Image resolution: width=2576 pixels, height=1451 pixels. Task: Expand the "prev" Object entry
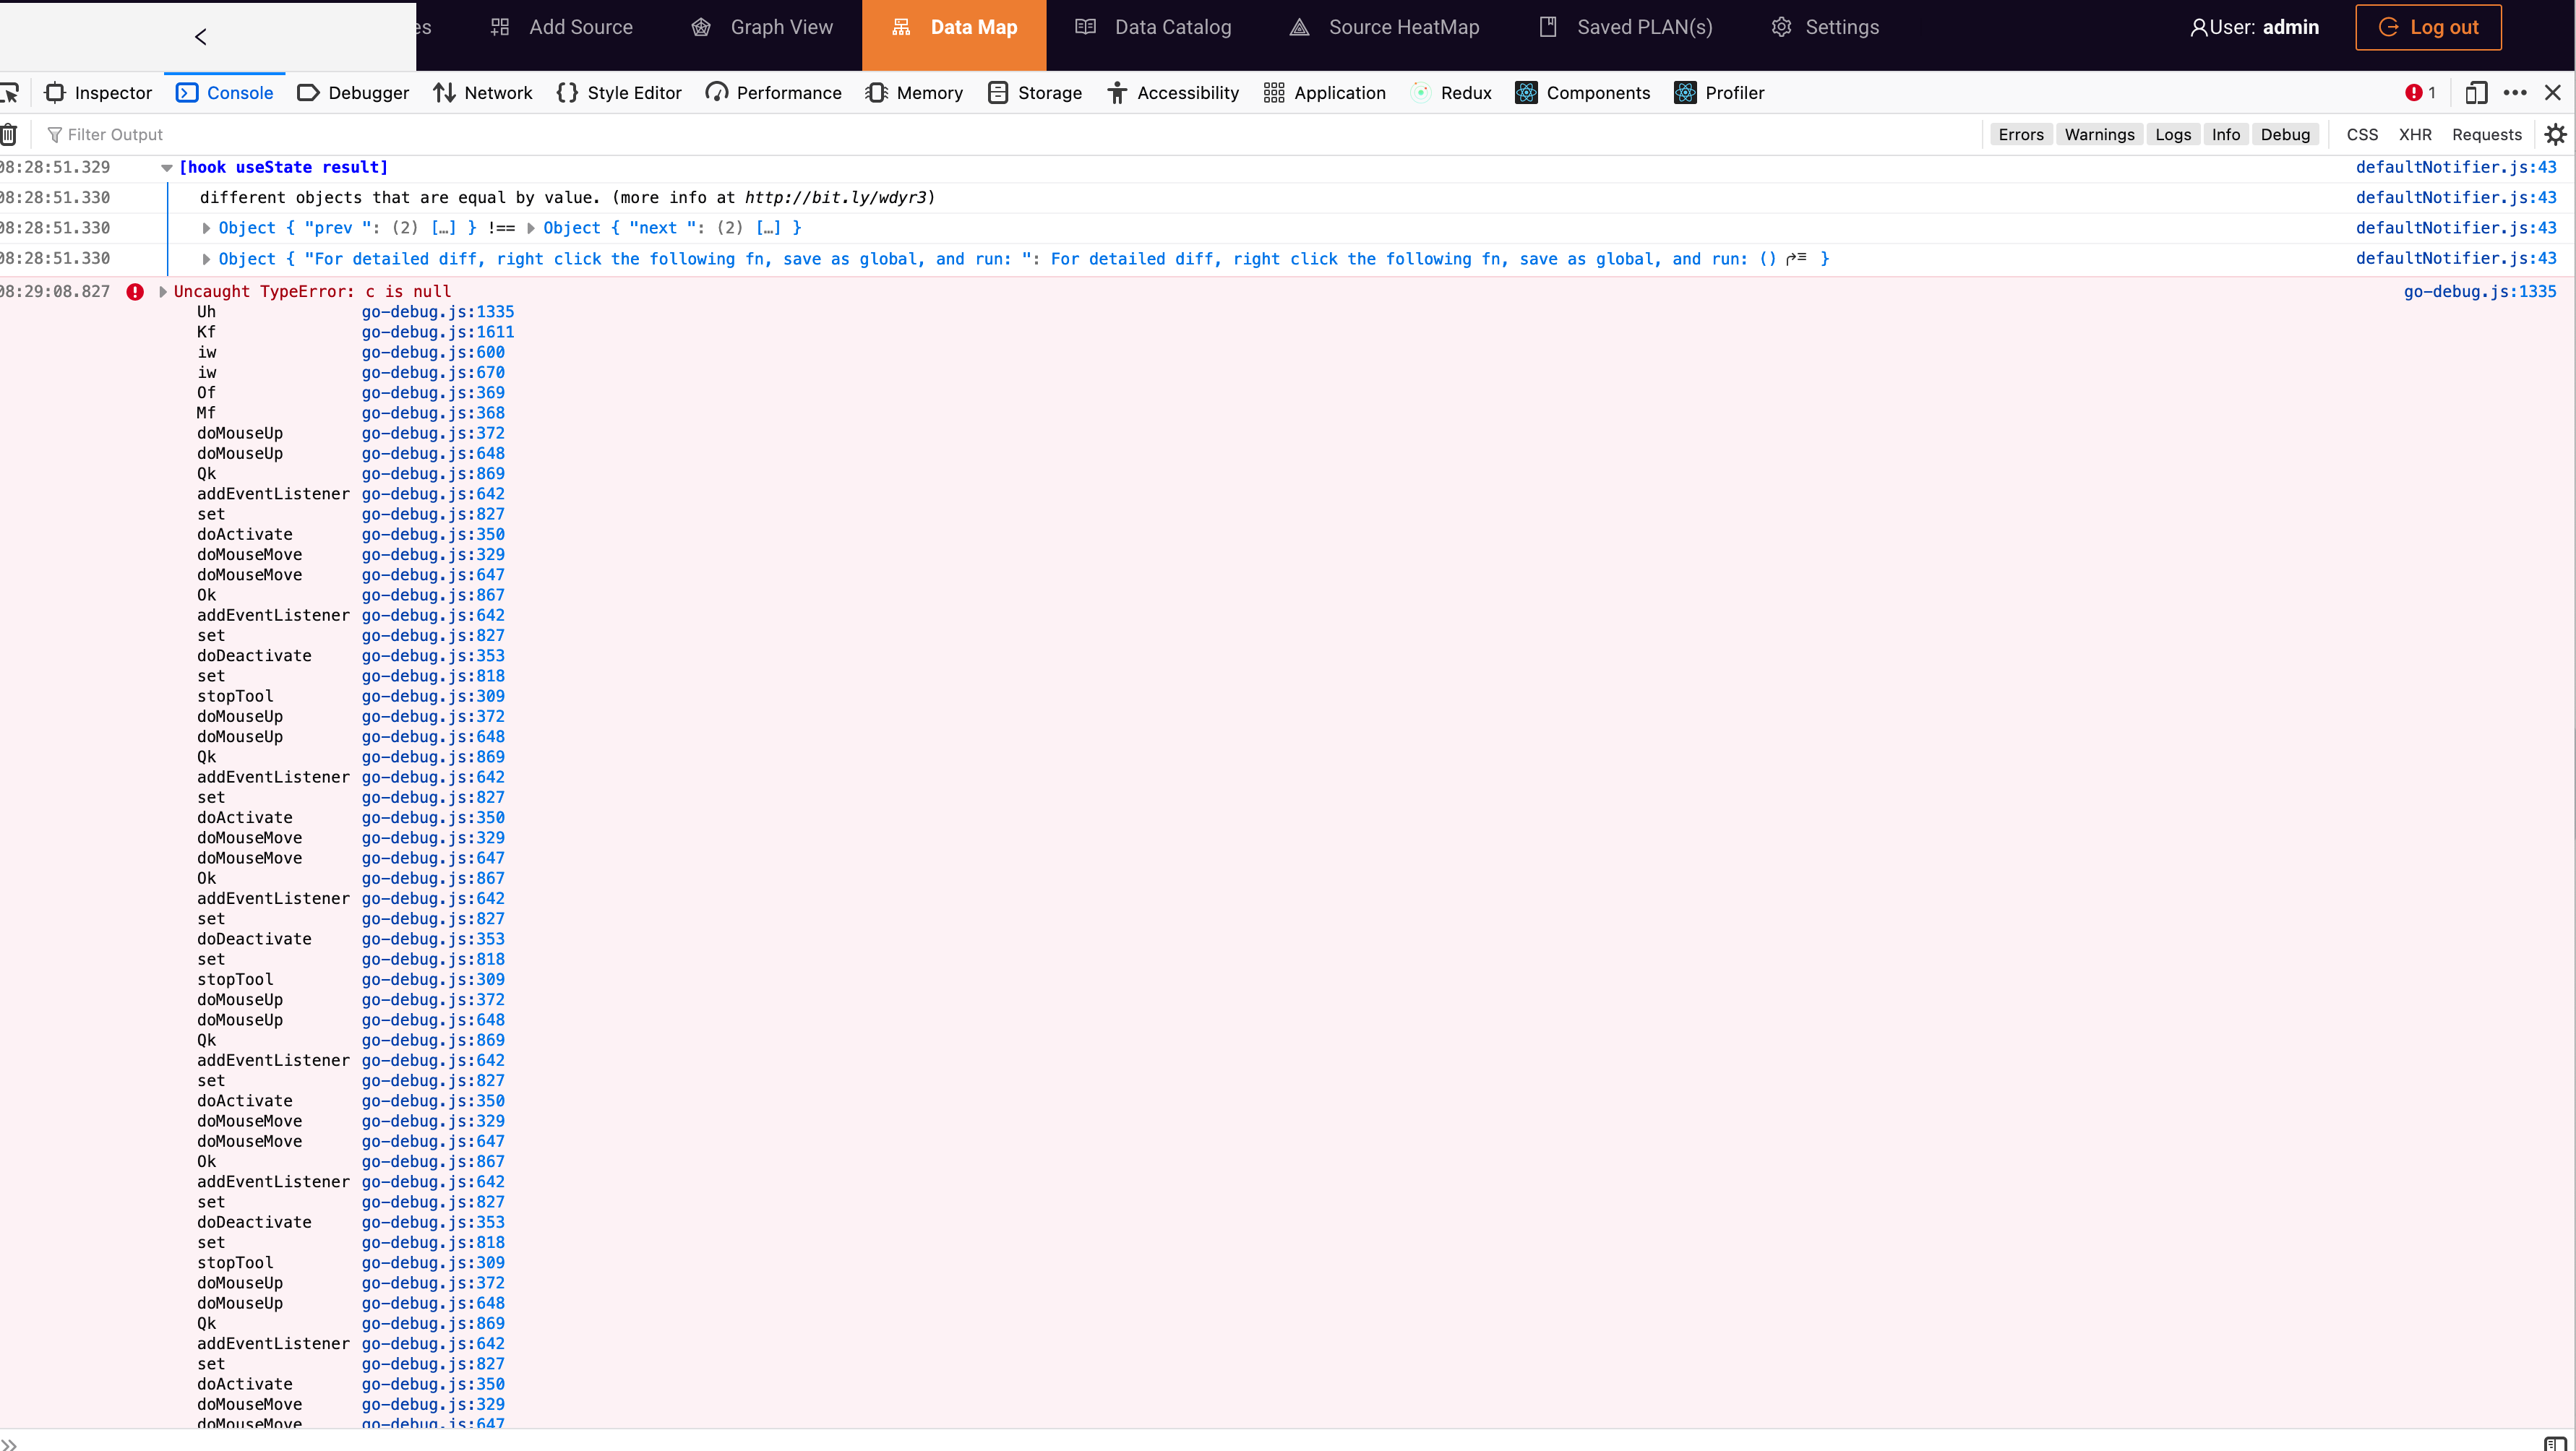point(207,228)
